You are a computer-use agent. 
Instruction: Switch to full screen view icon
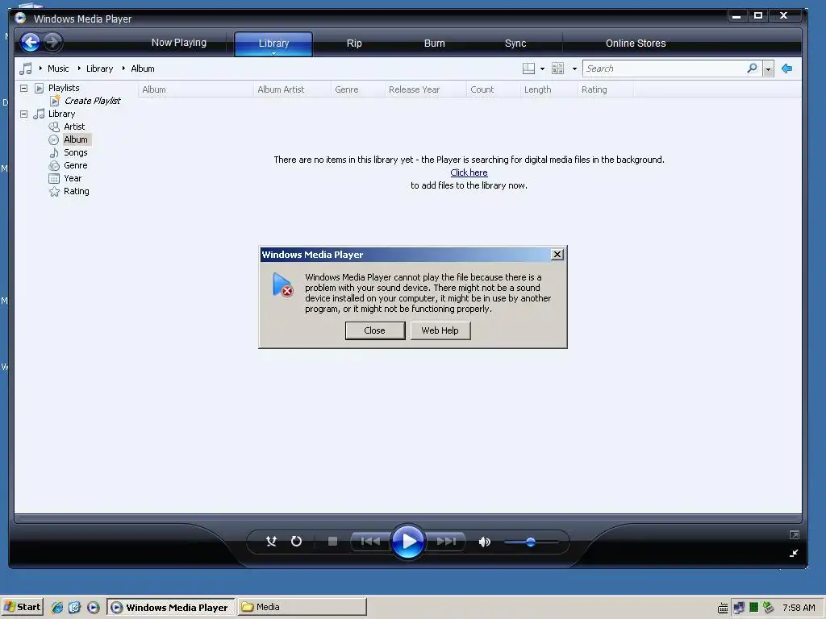[x=795, y=535]
